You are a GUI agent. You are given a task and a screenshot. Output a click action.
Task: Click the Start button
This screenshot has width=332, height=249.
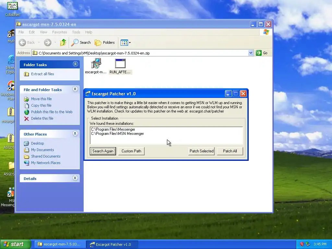(x=15, y=244)
